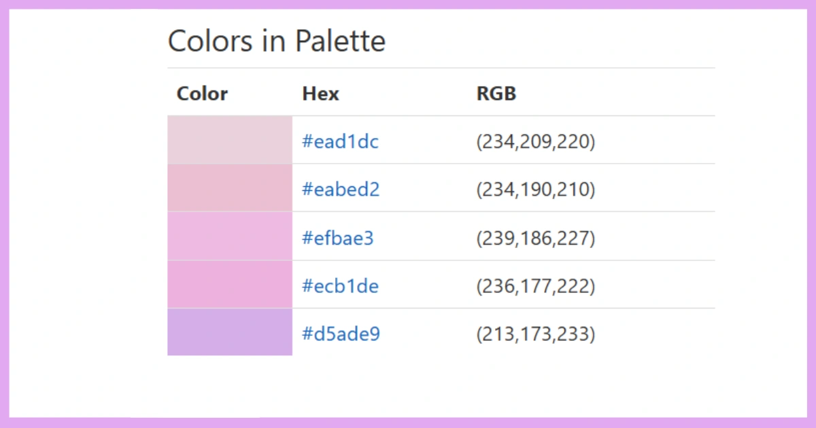816x428 pixels.
Task: Click the RGB value (234,190,210)
Action: [x=536, y=189]
